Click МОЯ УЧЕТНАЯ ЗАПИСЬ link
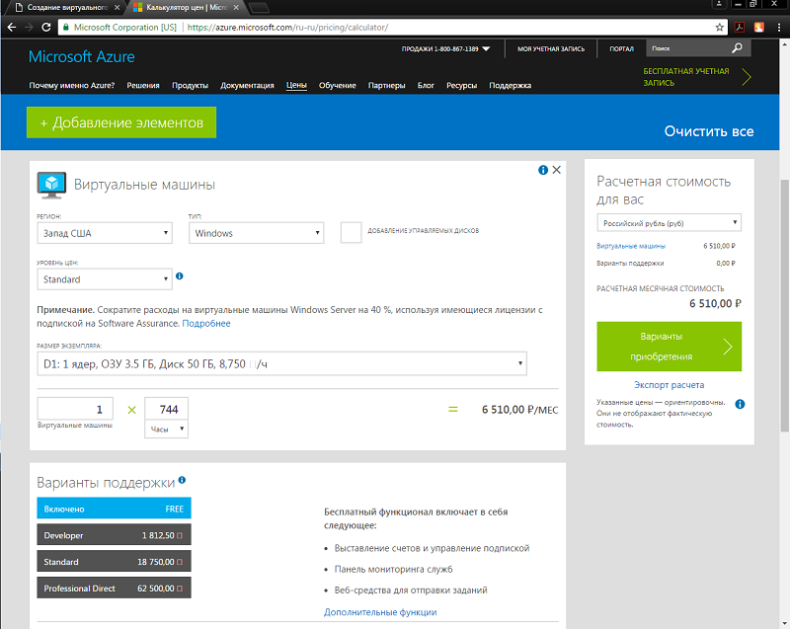This screenshot has height=629, width=790. coord(551,48)
